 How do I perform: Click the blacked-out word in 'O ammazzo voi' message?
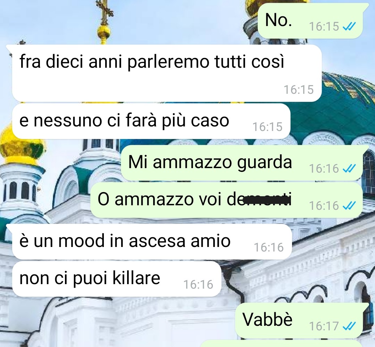click(x=264, y=199)
